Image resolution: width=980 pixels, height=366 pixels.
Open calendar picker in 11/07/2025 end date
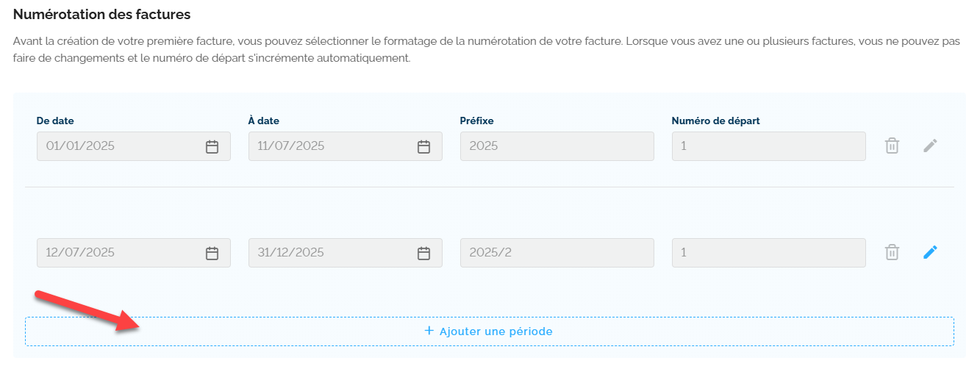(x=423, y=146)
